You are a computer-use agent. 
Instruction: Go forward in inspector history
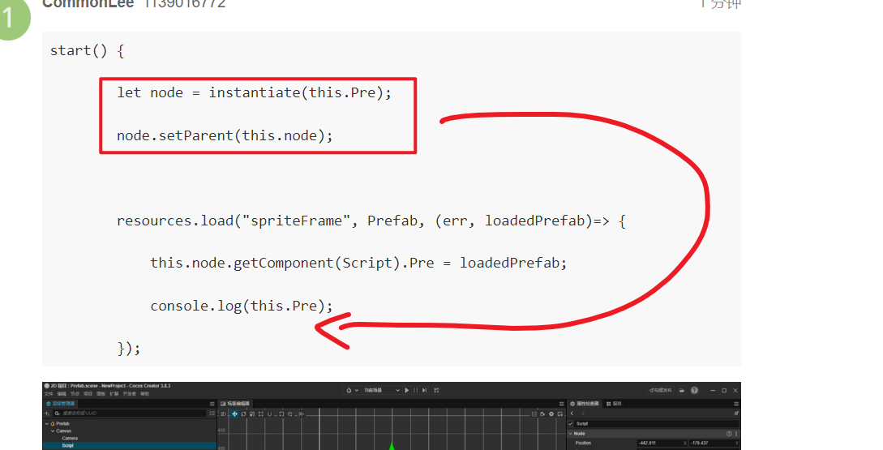coord(583,413)
